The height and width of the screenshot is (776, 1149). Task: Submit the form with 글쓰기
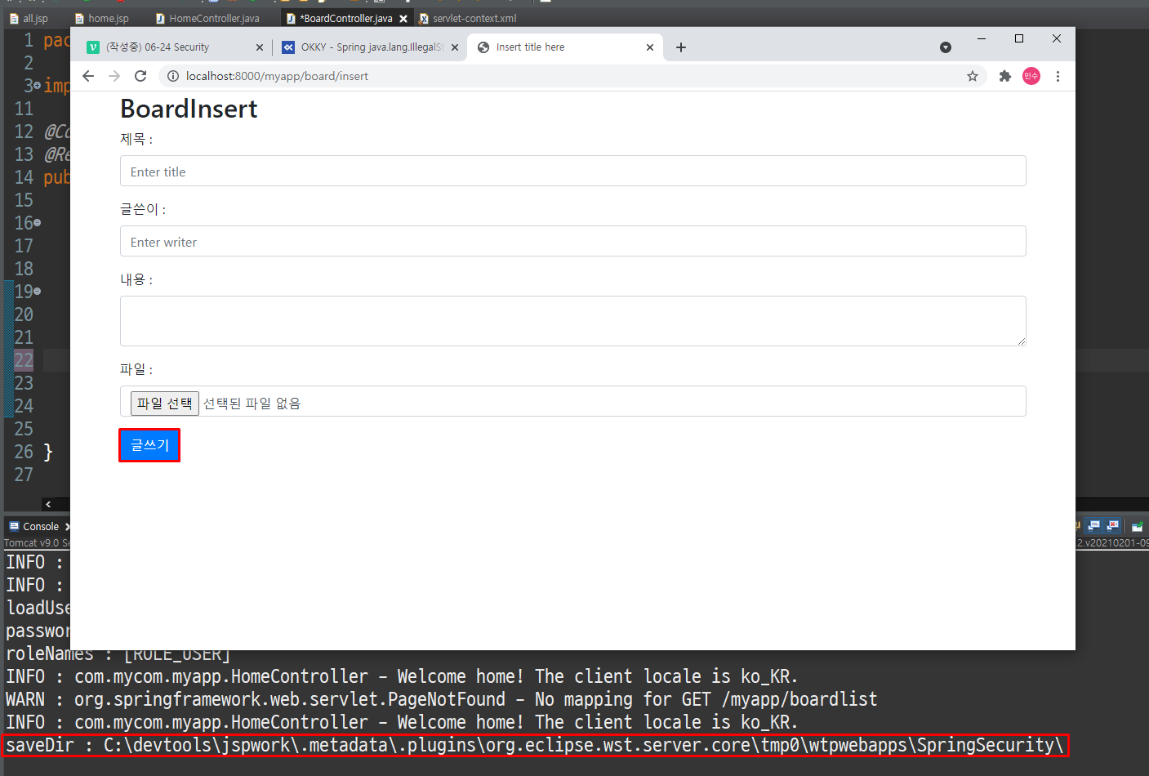coord(149,445)
